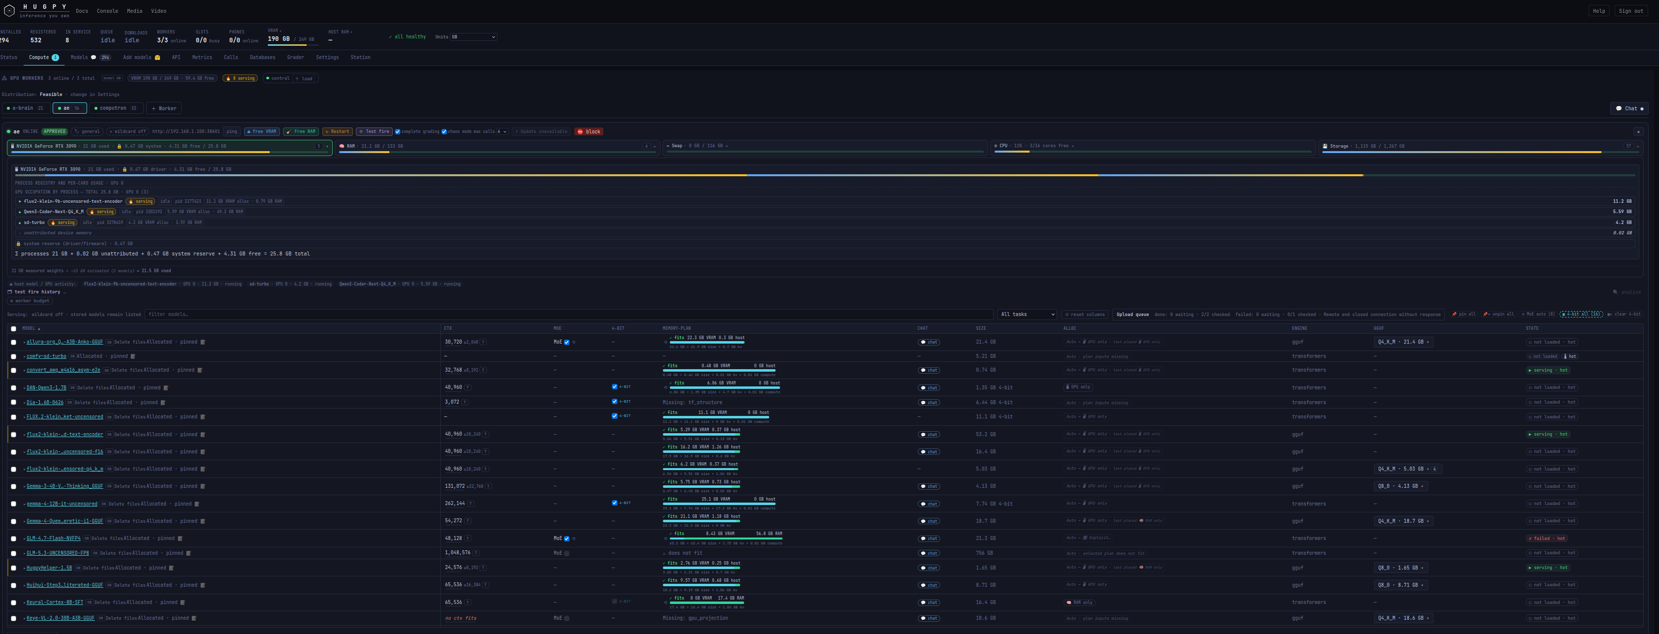Image resolution: width=1659 pixels, height=634 pixels.
Task: Click the Free RAM broom button
Action: [301, 131]
